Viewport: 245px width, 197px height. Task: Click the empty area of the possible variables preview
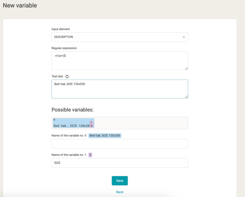141,123
